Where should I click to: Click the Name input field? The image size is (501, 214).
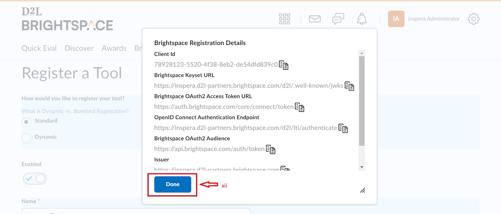pyautogui.click(x=136, y=211)
